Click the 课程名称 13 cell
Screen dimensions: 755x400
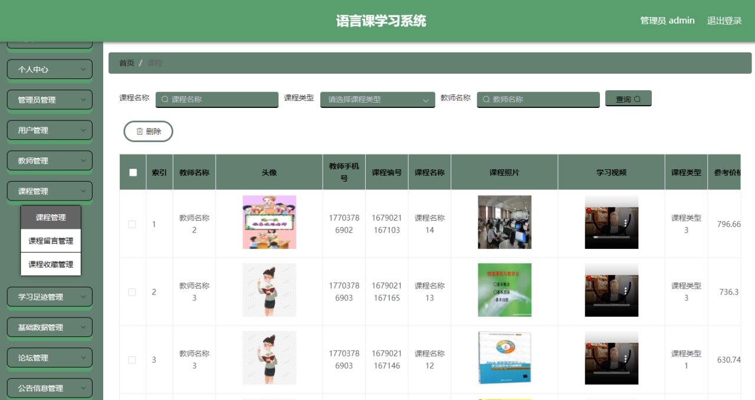click(429, 292)
